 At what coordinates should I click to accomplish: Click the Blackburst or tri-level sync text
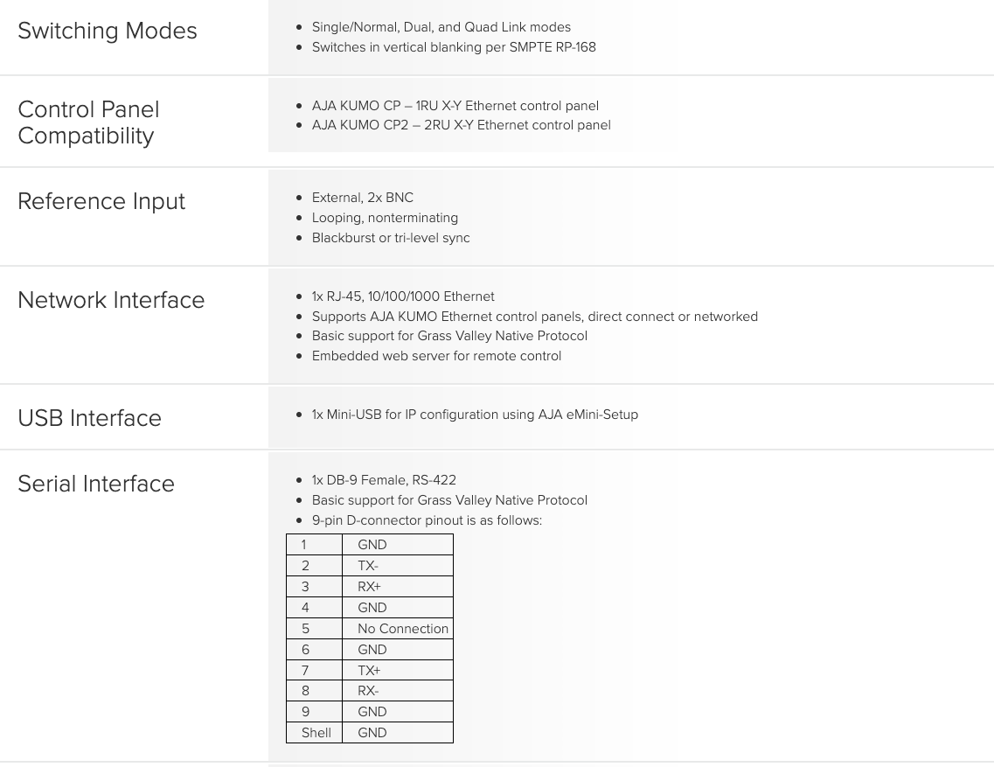click(391, 239)
